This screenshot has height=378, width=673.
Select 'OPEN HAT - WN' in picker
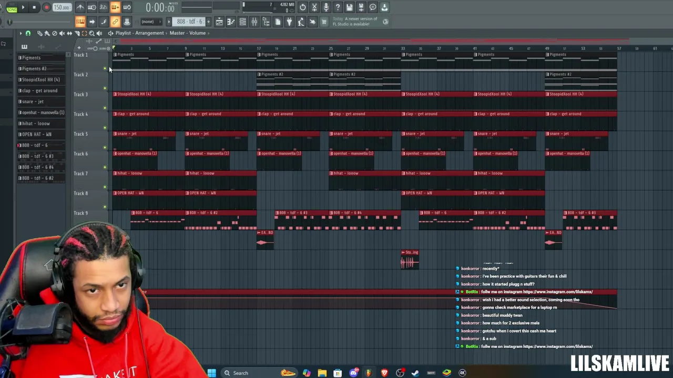tap(41, 134)
